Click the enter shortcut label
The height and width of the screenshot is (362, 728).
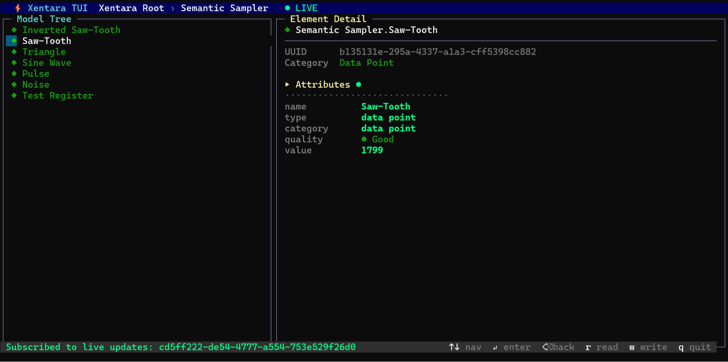(x=517, y=347)
